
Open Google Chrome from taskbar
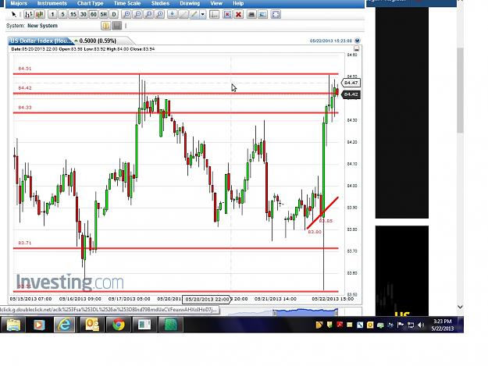(119, 325)
